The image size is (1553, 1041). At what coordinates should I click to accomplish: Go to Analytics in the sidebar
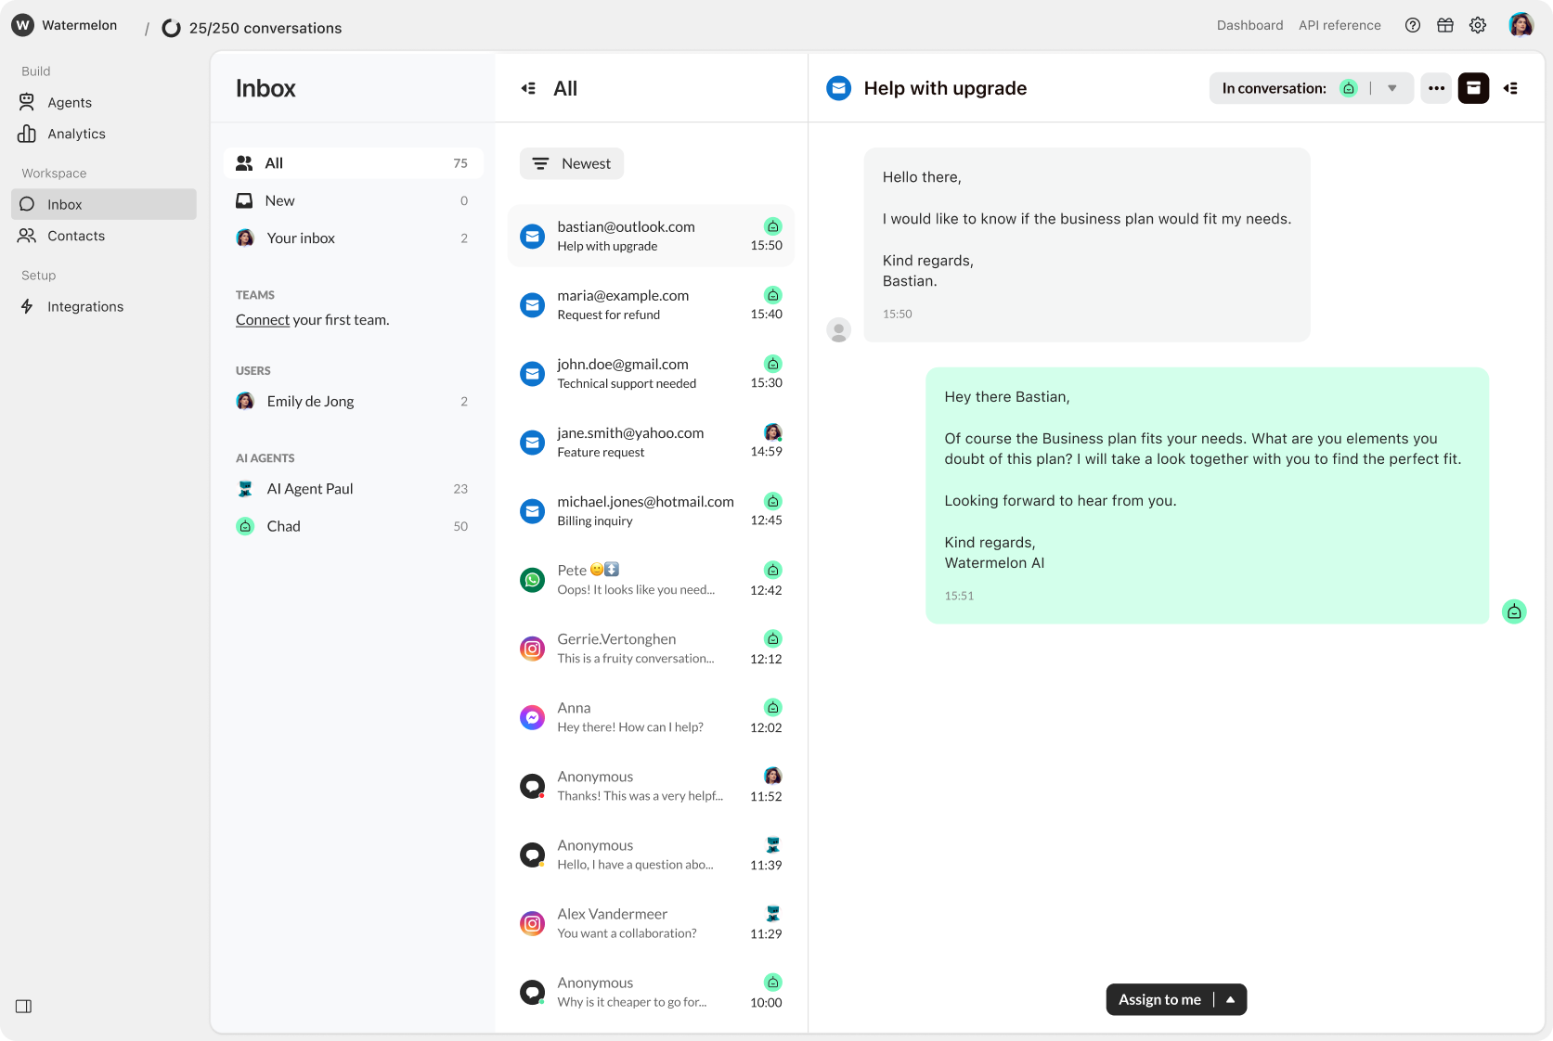click(x=76, y=134)
